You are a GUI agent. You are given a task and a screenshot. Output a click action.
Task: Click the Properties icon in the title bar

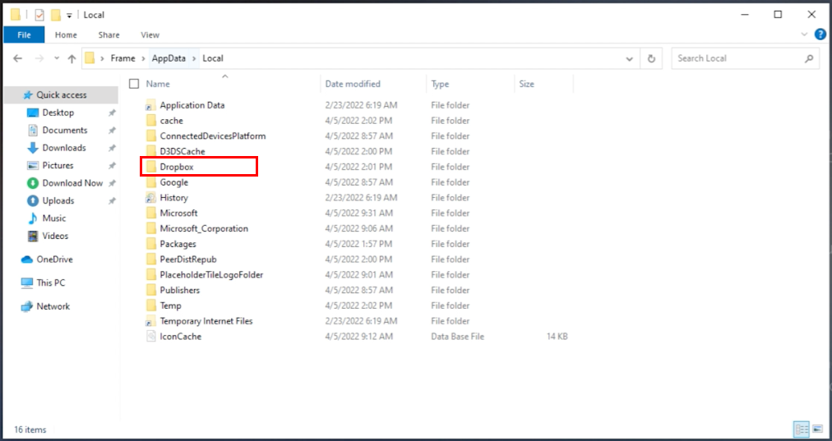[39, 15]
